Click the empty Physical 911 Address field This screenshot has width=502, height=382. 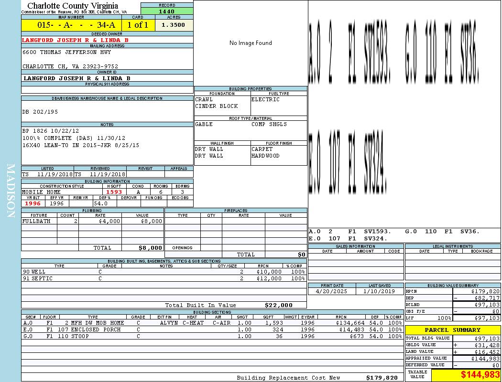pos(107,90)
